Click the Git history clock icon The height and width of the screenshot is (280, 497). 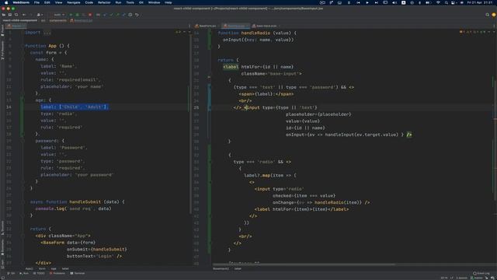click(x=130, y=15)
